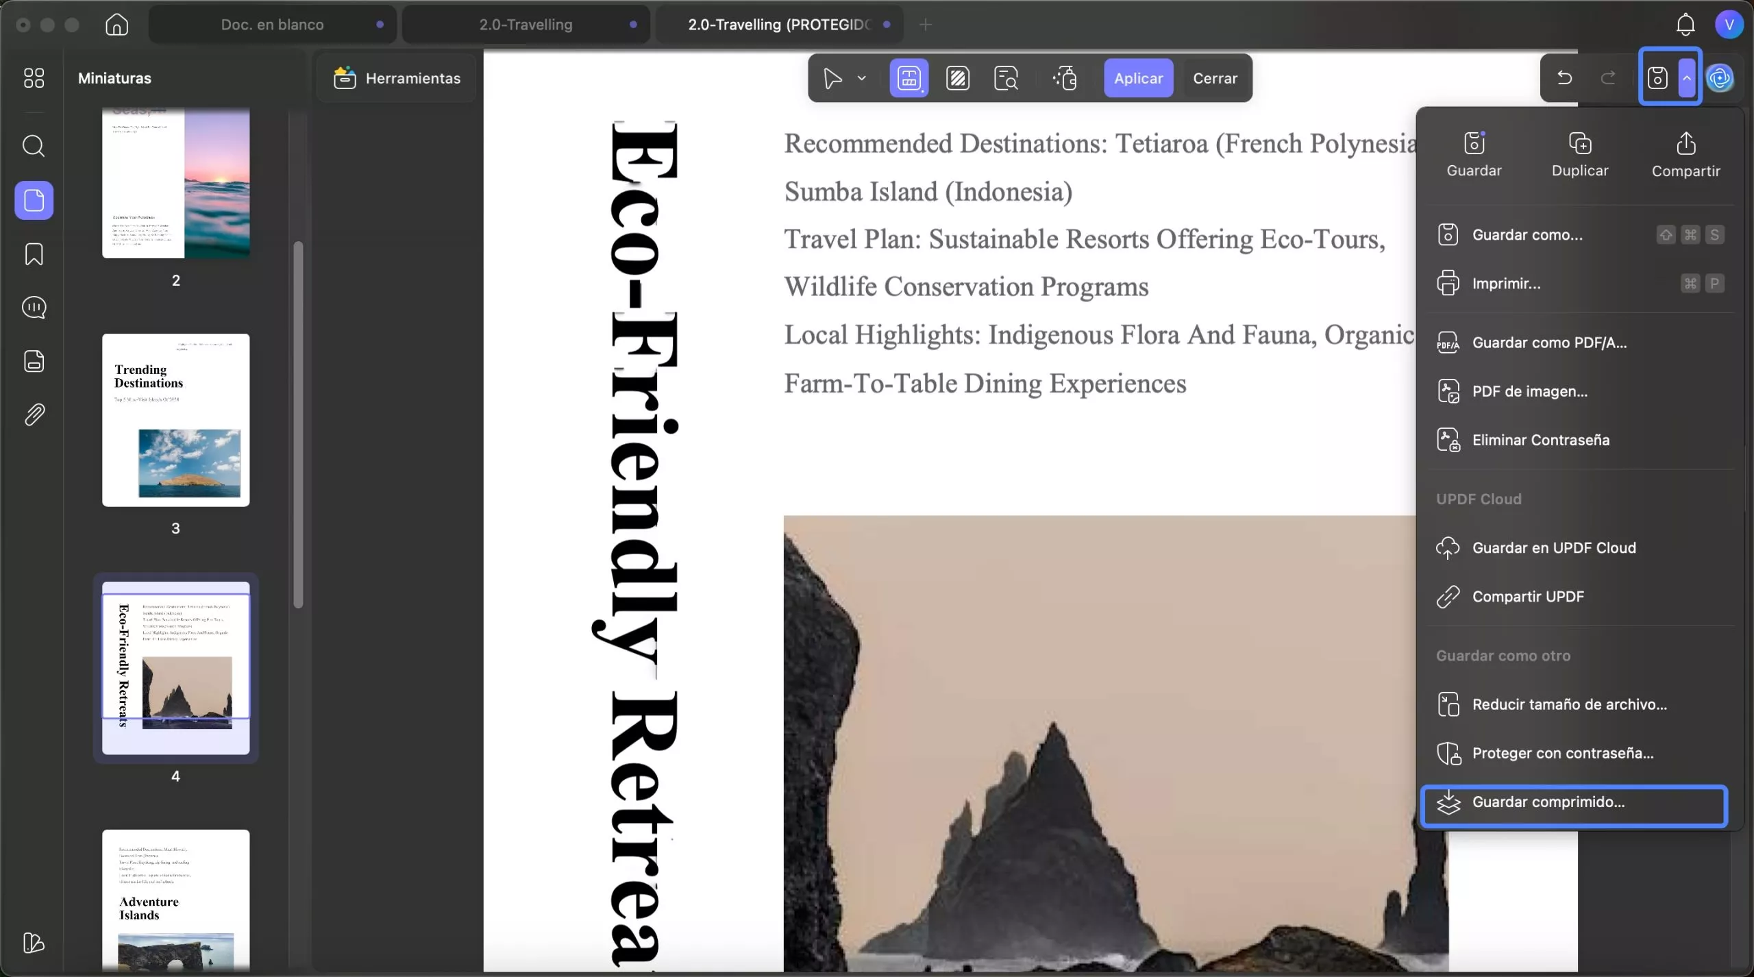Click the Aplicar button
1754x977 pixels.
click(x=1138, y=78)
